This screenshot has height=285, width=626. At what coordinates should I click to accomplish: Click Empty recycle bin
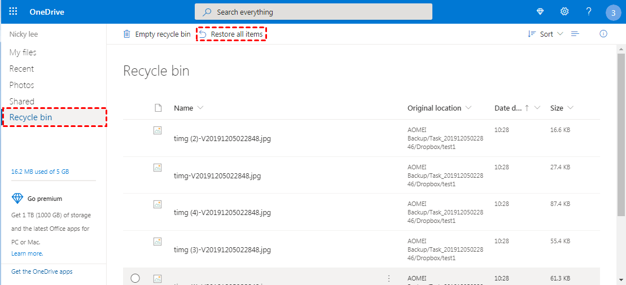pyautogui.click(x=157, y=34)
